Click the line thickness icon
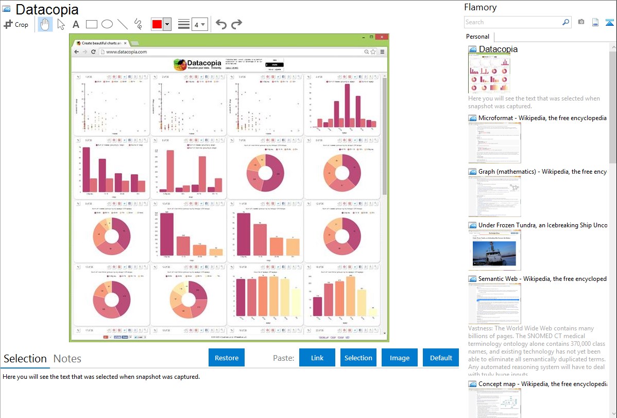 [183, 24]
